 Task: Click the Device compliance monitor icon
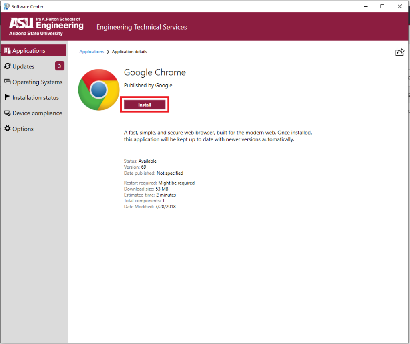click(8, 113)
